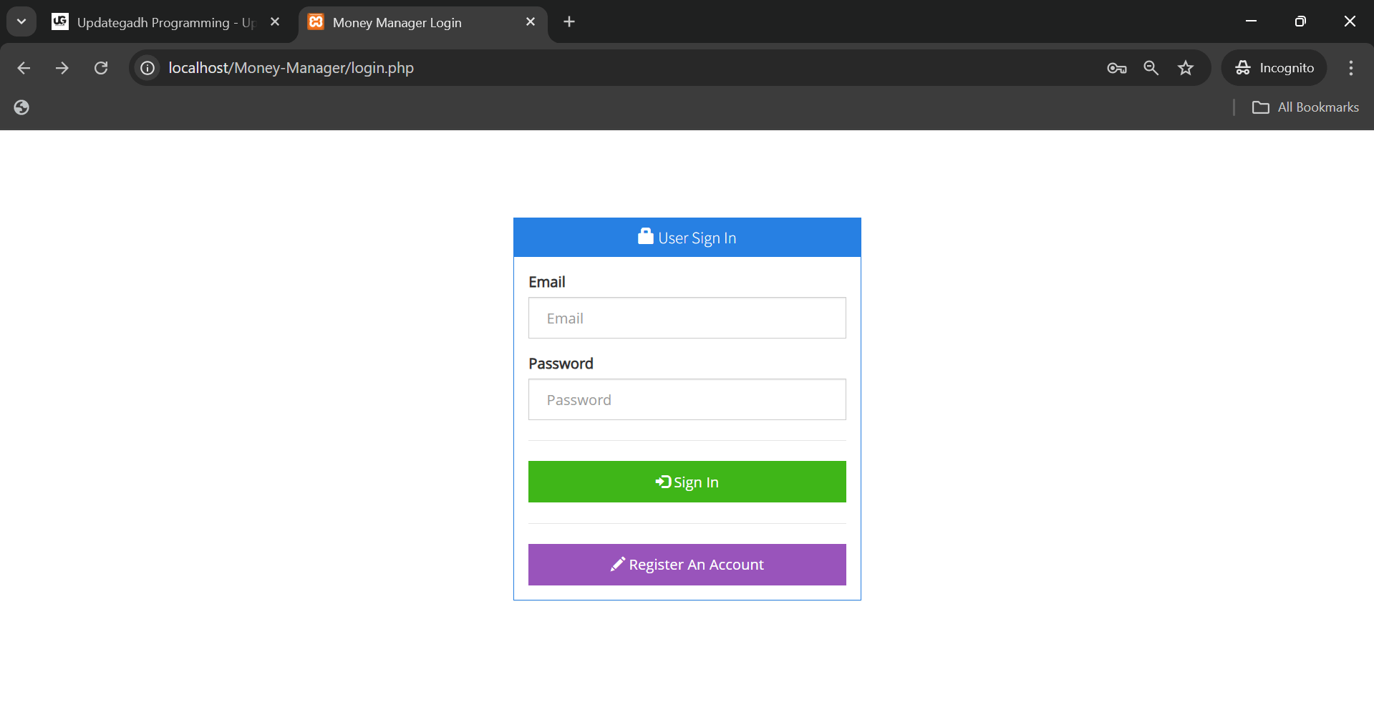Click the forward navigation arrow
1374x720 pixels.
(62, 67)
